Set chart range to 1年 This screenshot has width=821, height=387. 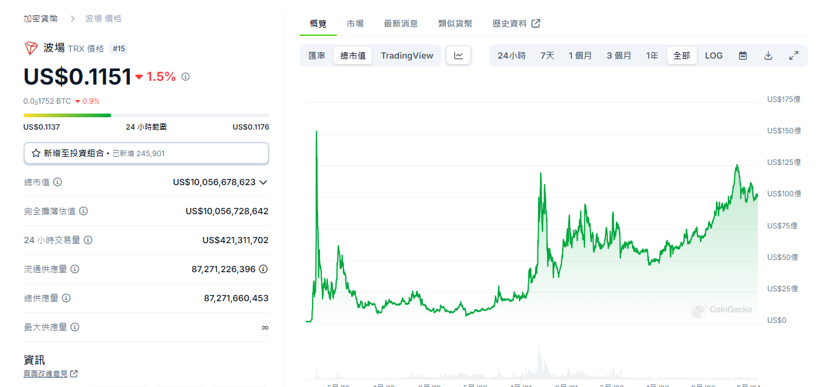652,56
